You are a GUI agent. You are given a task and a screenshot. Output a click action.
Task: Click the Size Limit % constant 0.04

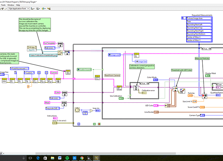coord(195,101)
